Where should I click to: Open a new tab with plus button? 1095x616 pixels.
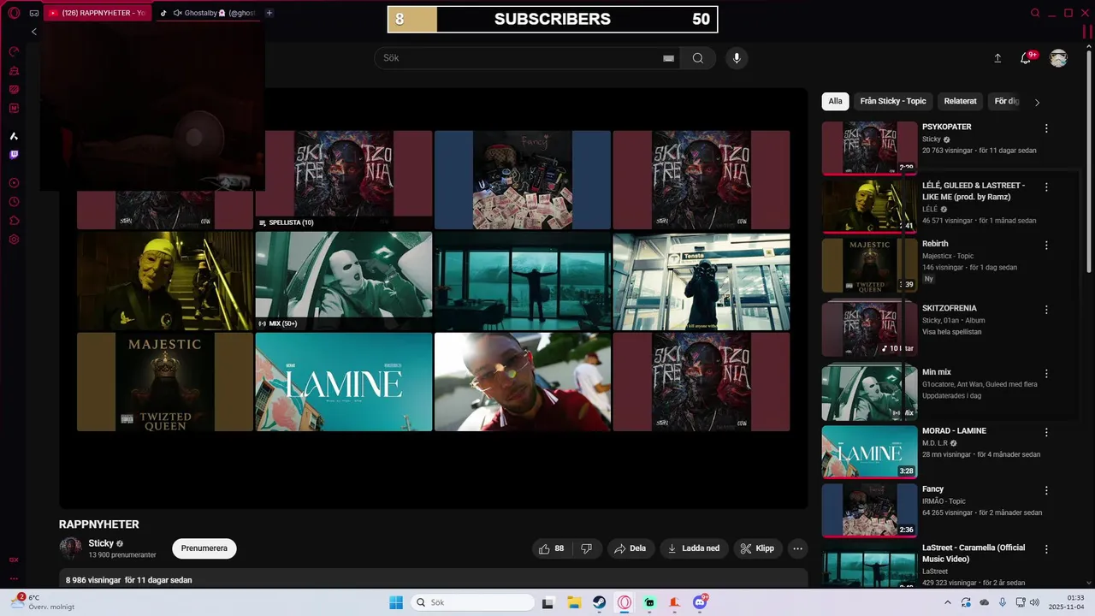click(x=269, y=13)
